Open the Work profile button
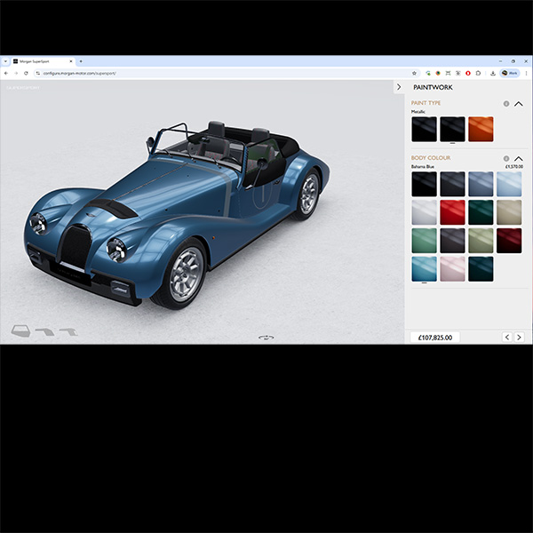The width and height of the screenshot is (533, 533). tap(510, 73)
